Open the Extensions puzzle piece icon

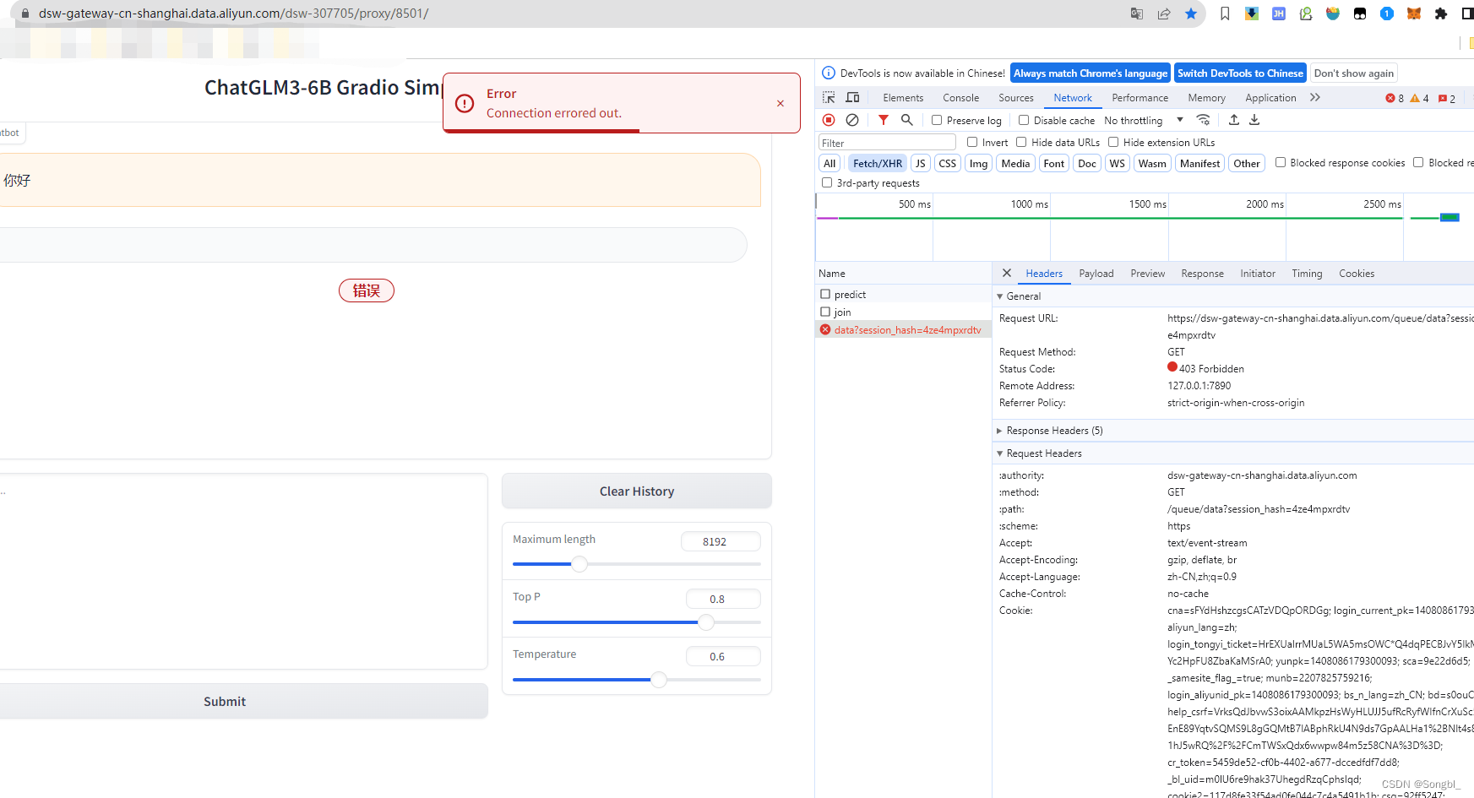point(1441,14)
